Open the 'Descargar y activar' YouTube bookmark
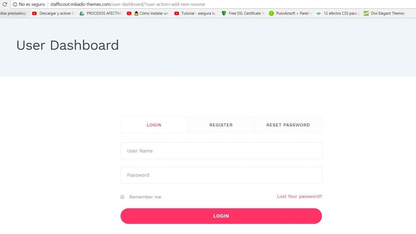The image size is (416, 234). (53, 13)
